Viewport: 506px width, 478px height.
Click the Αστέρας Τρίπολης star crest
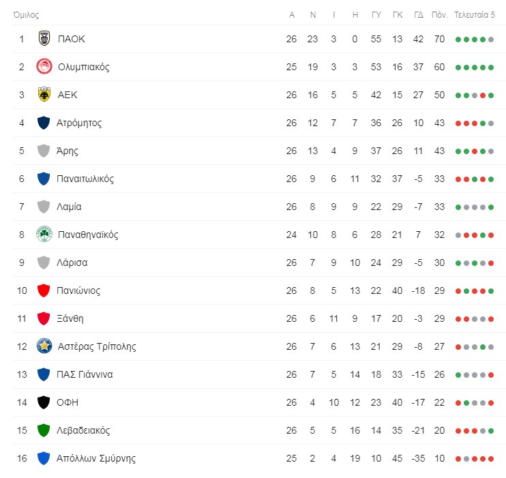click(44, 346)
